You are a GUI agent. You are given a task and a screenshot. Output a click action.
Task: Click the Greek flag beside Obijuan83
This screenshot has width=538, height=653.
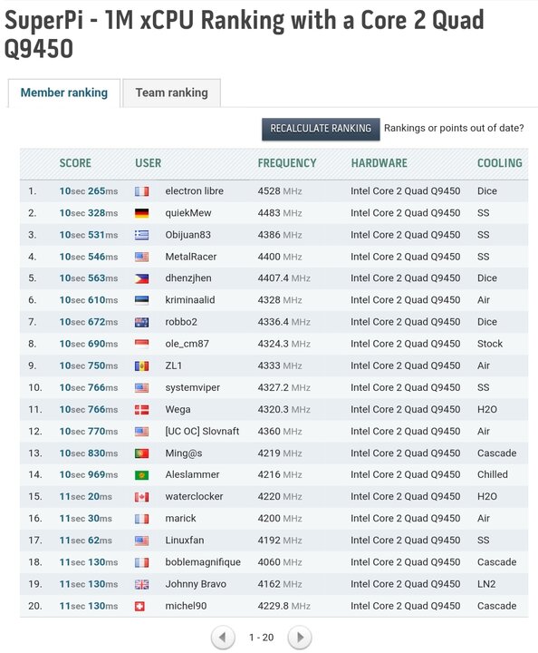(142, 235)
